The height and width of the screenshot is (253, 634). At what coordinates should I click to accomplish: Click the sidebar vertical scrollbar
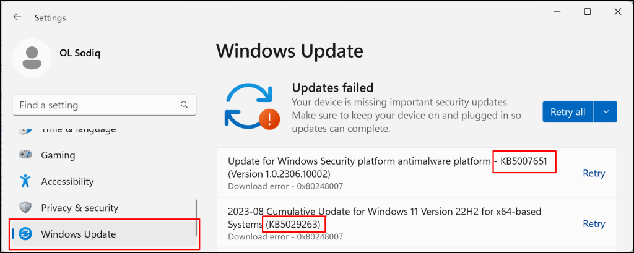point(196,217)
